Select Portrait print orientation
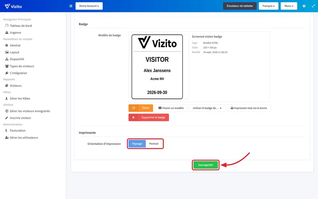This screenshot has height=199, width=318. coord(154,144)
